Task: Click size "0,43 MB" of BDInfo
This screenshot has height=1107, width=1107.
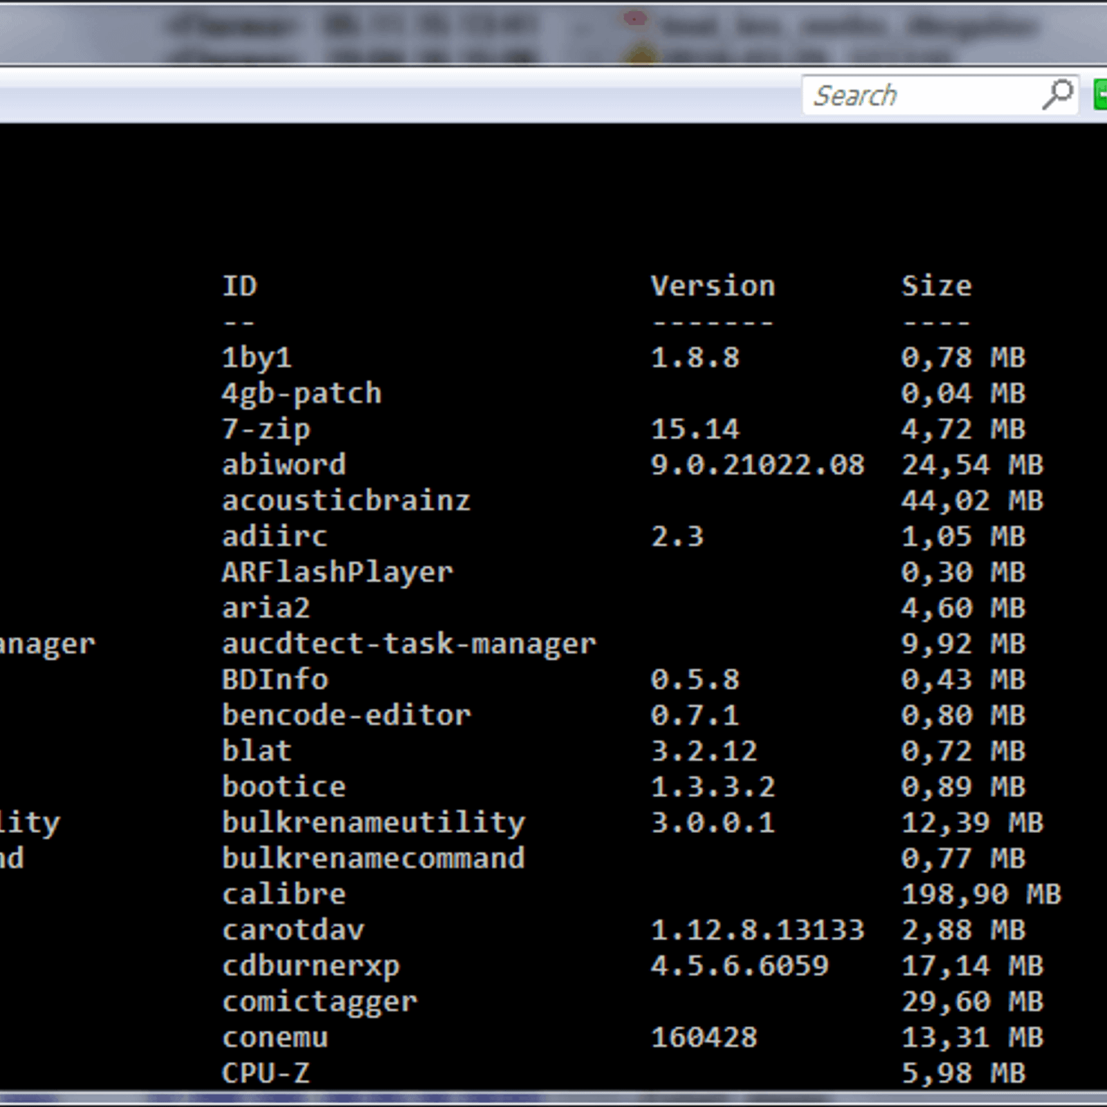Action: coord(963,680)
